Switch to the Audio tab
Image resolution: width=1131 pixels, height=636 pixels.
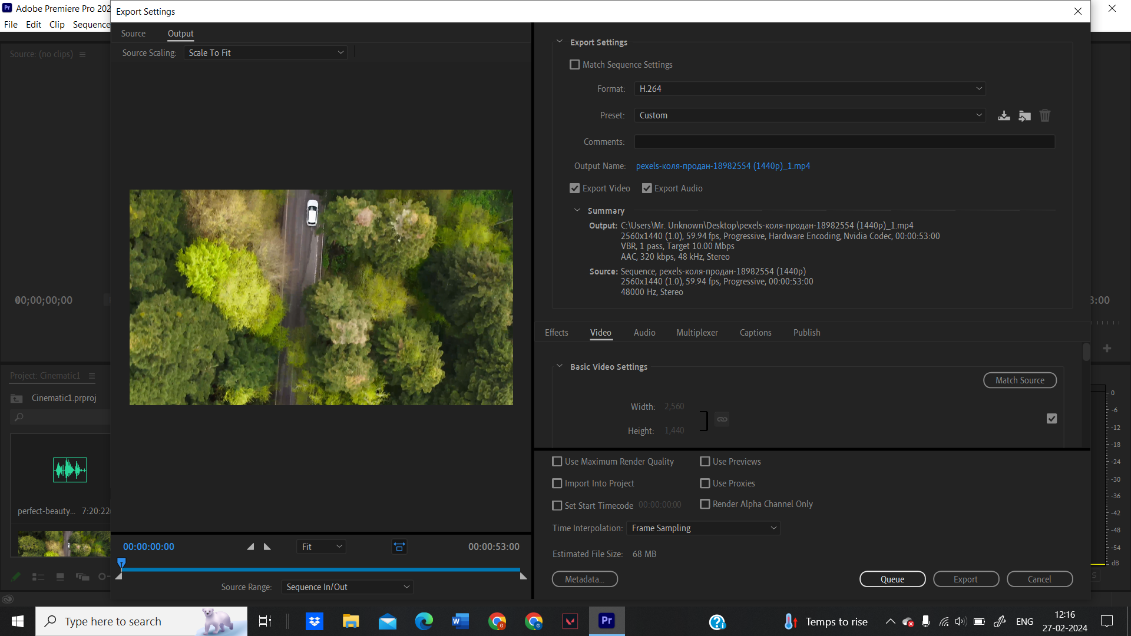pyautogui.click(x=644, y=332)
